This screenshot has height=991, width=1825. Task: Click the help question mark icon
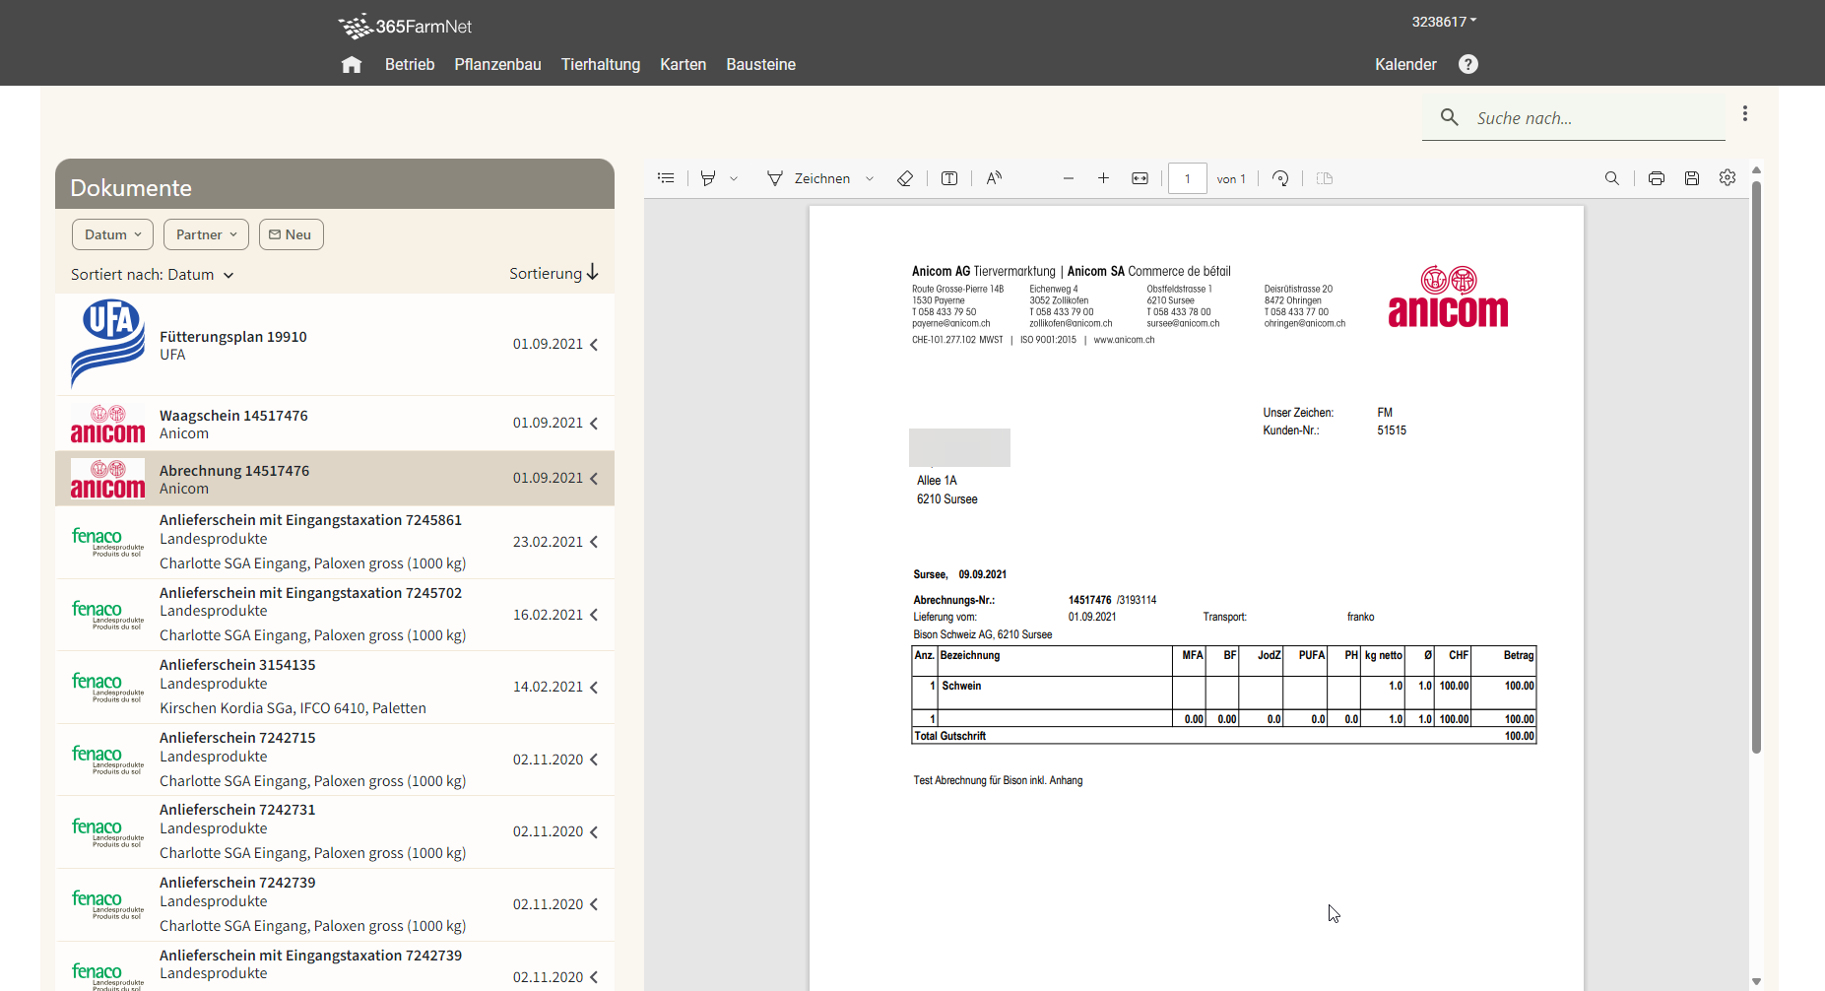click(x=1468, y=64)
